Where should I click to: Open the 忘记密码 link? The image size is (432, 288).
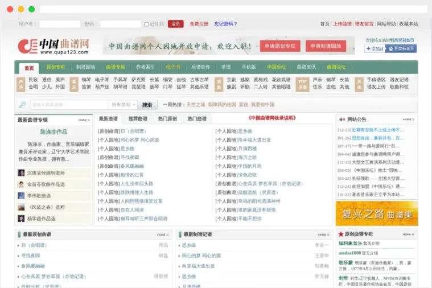225,24
